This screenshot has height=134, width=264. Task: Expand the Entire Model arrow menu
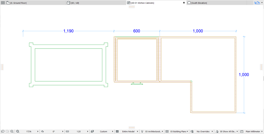[138, 131]
